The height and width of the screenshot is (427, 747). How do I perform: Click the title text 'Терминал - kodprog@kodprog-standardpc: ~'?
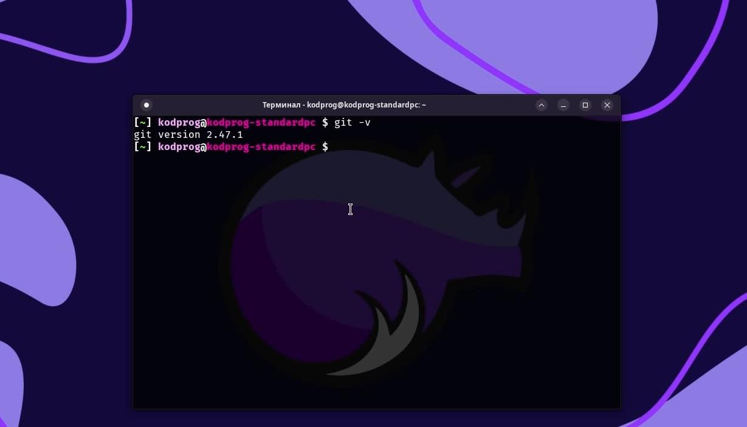pos(344,105)
